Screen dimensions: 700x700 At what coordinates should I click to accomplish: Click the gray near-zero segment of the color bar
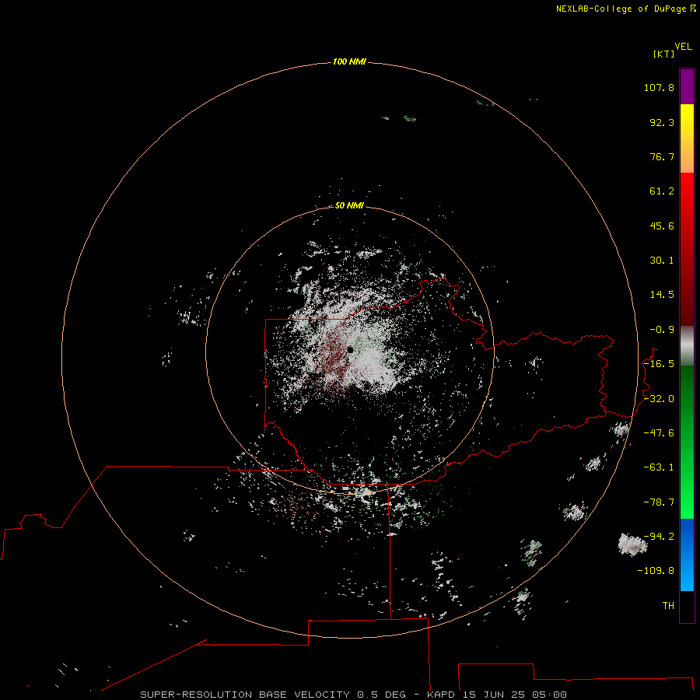coord(687,346)
